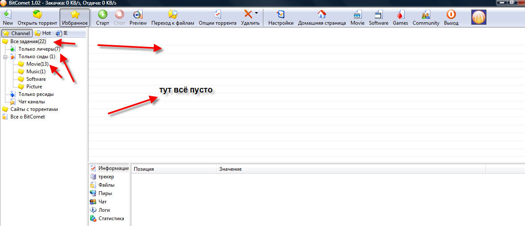This screenshot has height=226, width=525.
Task: Open the Software toolbar shortcut
Action: click(379, 18)
